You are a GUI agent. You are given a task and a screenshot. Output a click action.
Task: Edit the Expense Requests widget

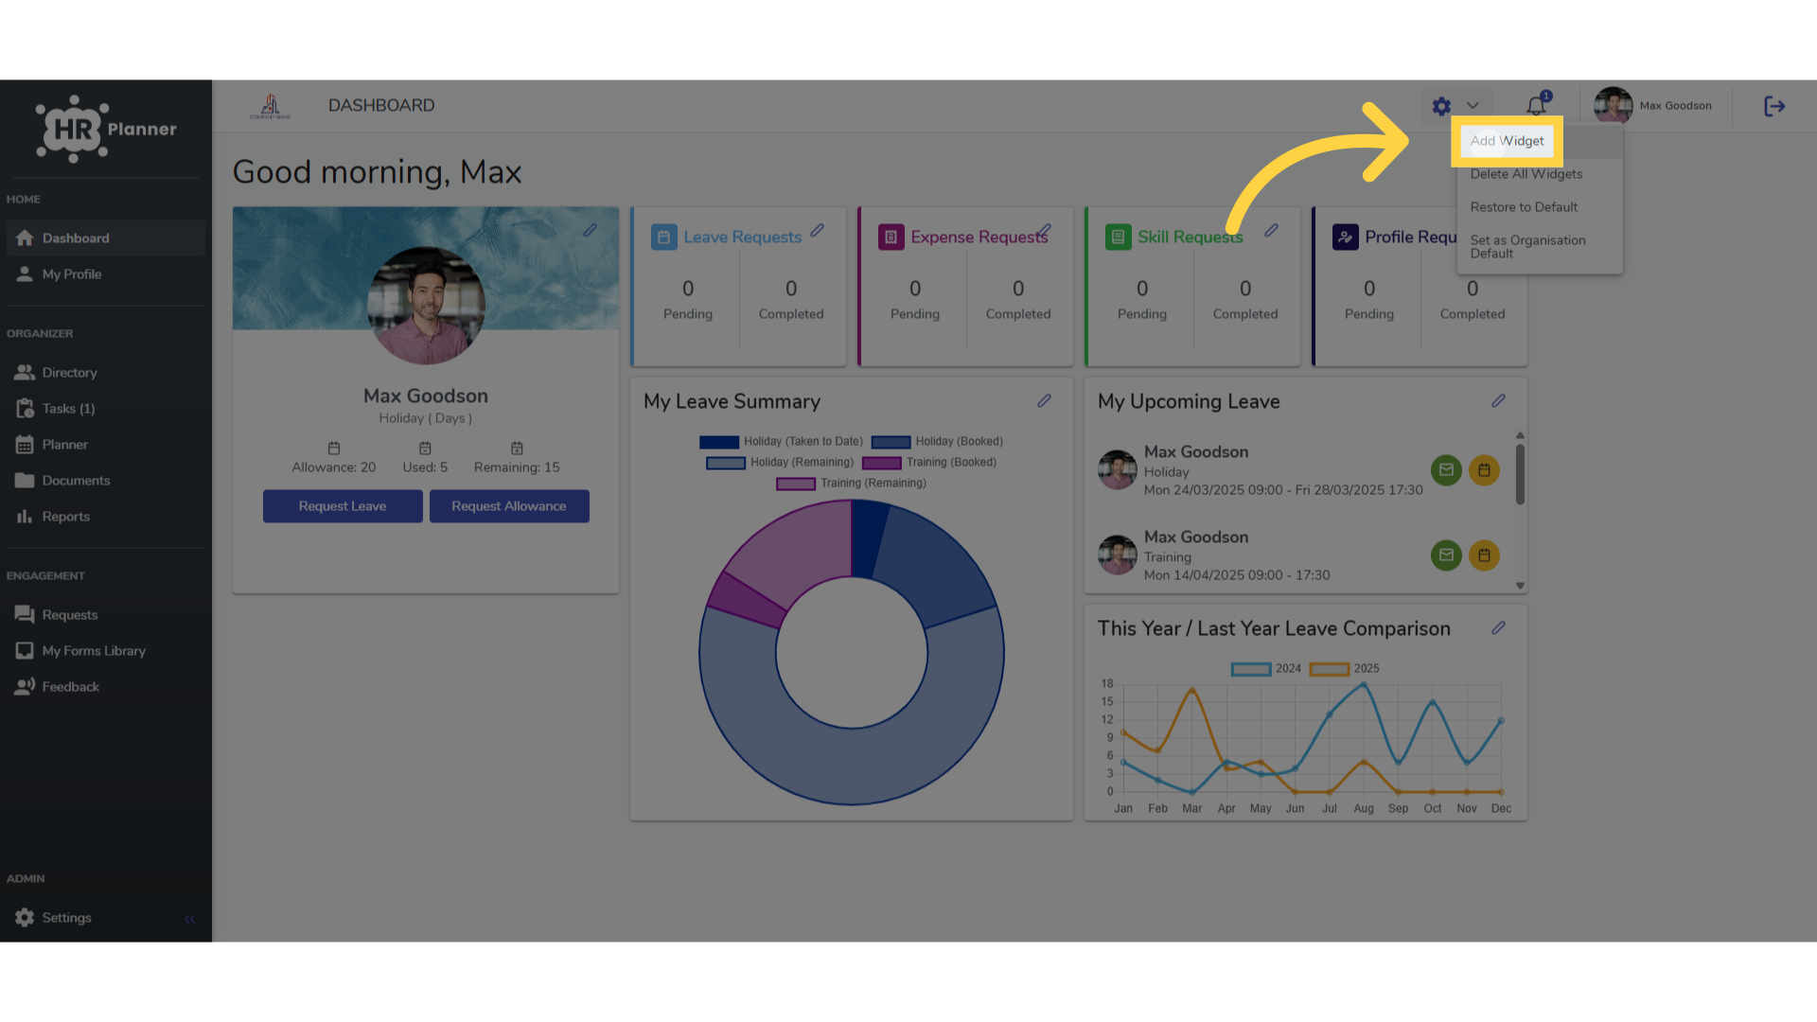(1044, 230)
